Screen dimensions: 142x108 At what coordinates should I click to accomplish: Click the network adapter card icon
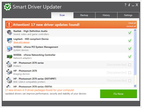(9, 56)
